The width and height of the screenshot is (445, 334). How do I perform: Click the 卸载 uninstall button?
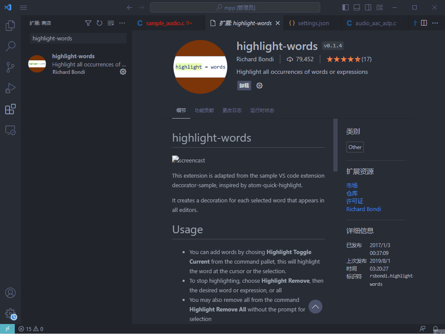[x=244, y=86]
